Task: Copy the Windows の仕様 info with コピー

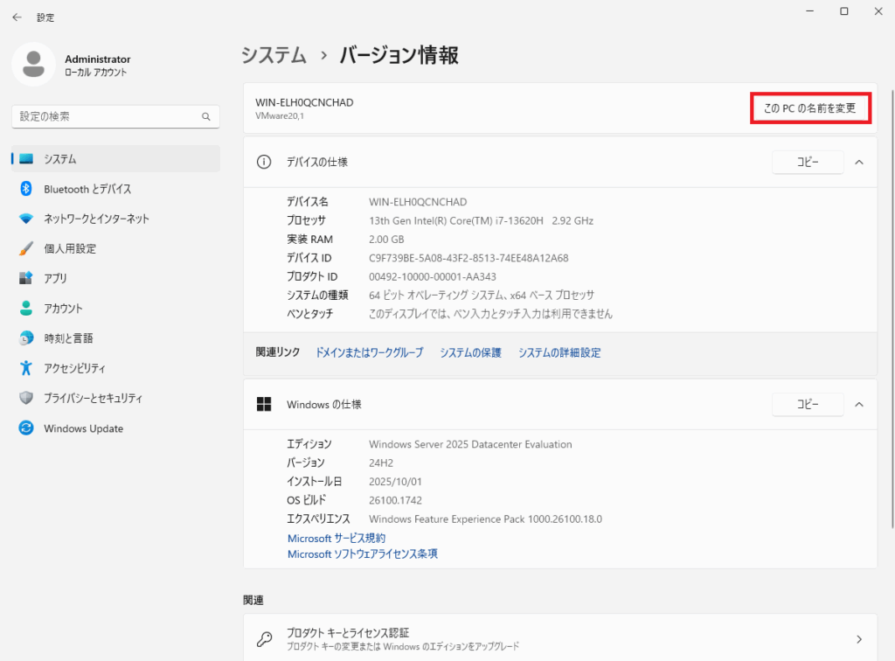Action: (808, 404)
